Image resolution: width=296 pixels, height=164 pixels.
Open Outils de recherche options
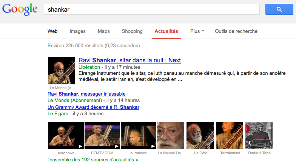236,31
